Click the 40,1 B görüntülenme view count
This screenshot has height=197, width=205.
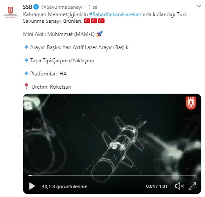(64, 186)
